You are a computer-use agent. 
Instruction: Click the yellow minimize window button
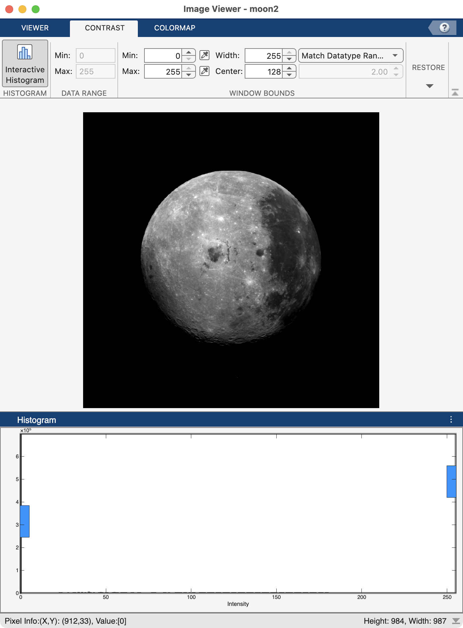pos(22,9)
